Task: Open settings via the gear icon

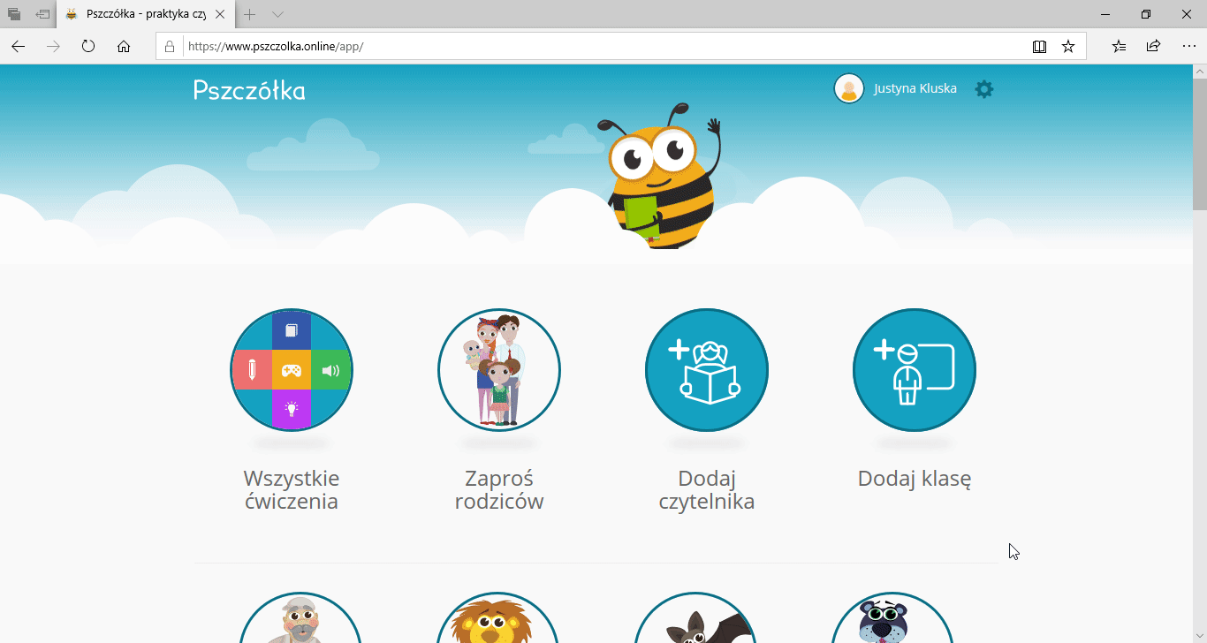Action: tap(983, 89)
